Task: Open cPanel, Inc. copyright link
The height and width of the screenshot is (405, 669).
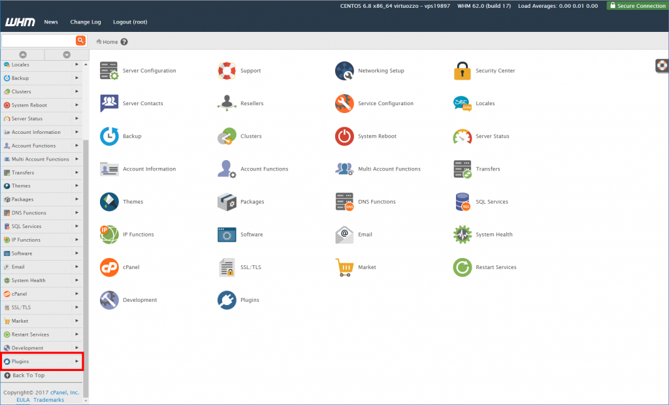Action: (x=65, y=393)
